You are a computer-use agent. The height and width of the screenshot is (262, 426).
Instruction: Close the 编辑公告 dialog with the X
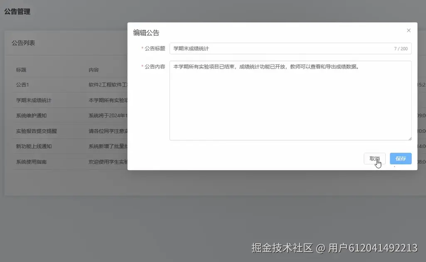pyautogui.click(x=409, y=30)
